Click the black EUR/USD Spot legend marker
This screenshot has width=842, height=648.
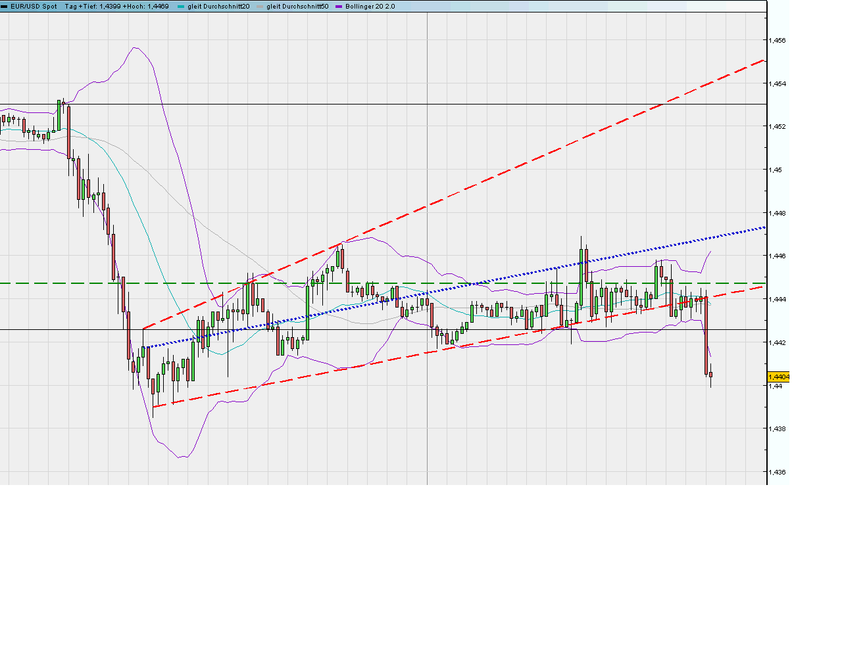(x=4, y=6)
